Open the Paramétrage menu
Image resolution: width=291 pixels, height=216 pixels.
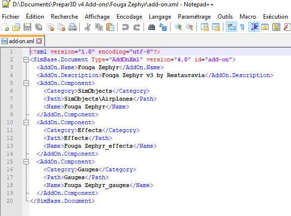pos(194,17)
